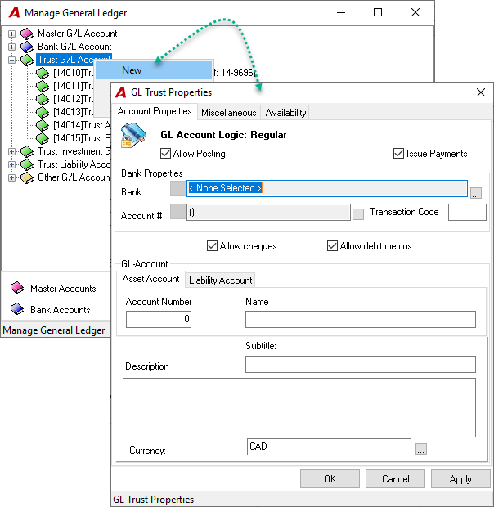The height and width of the screenshot is (507, 494).
Task: Click the yellow Other G/L Account book icon
Action: click(x=27, y=177)
